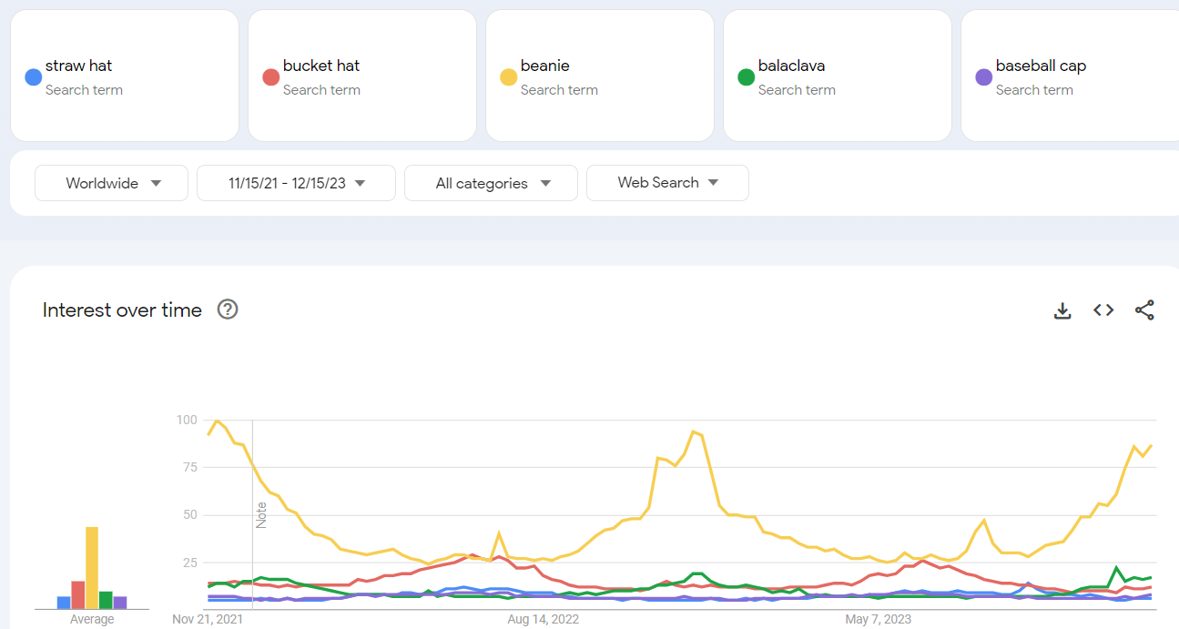Click the baseball cap search term

[x=1041, y=66]
